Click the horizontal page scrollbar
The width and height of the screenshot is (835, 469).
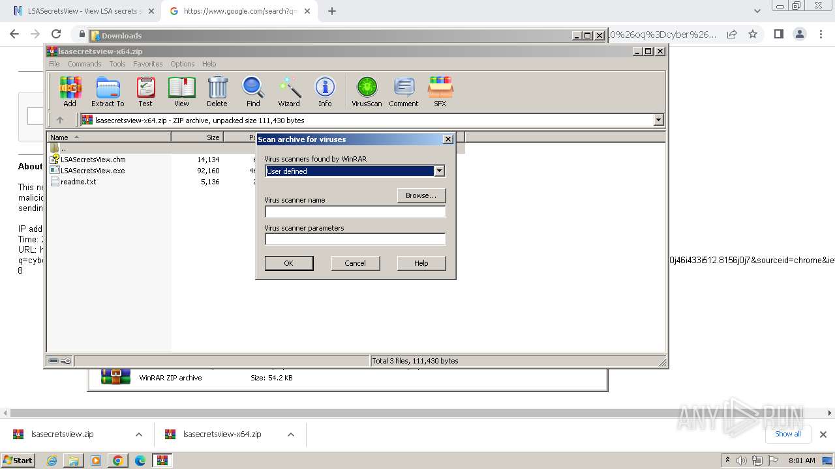point(417,413)
